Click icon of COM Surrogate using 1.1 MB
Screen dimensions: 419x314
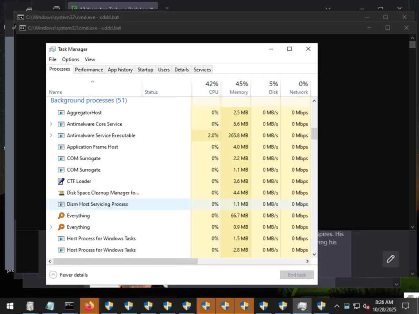coord(61,170)
